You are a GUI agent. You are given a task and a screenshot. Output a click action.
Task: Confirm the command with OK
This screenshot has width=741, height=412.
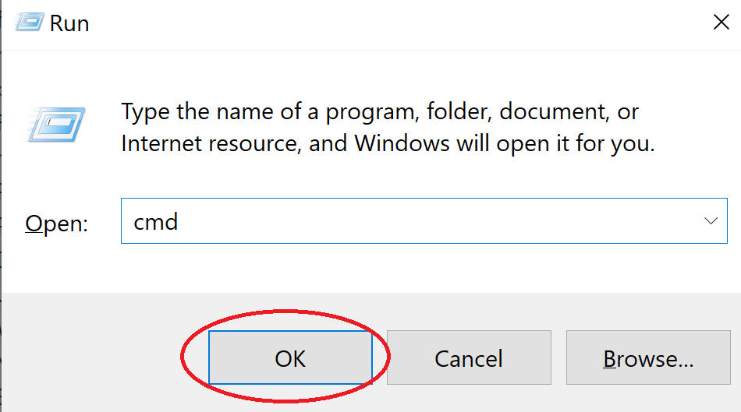click(x=290, y=357)
